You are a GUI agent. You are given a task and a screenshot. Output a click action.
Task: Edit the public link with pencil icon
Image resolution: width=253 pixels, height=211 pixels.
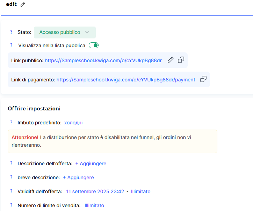[171, 60]
